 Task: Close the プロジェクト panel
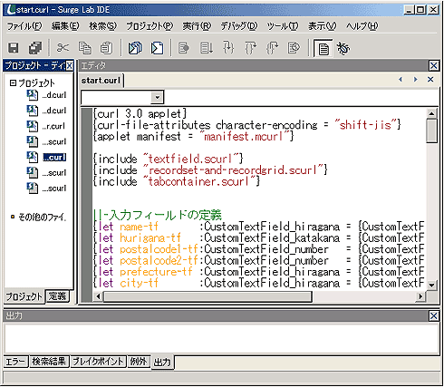70,65
